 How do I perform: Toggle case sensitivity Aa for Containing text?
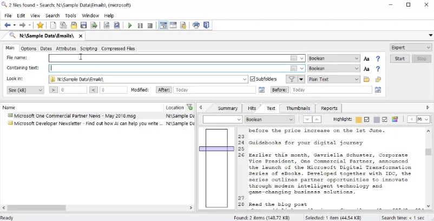tap(366, 69)
